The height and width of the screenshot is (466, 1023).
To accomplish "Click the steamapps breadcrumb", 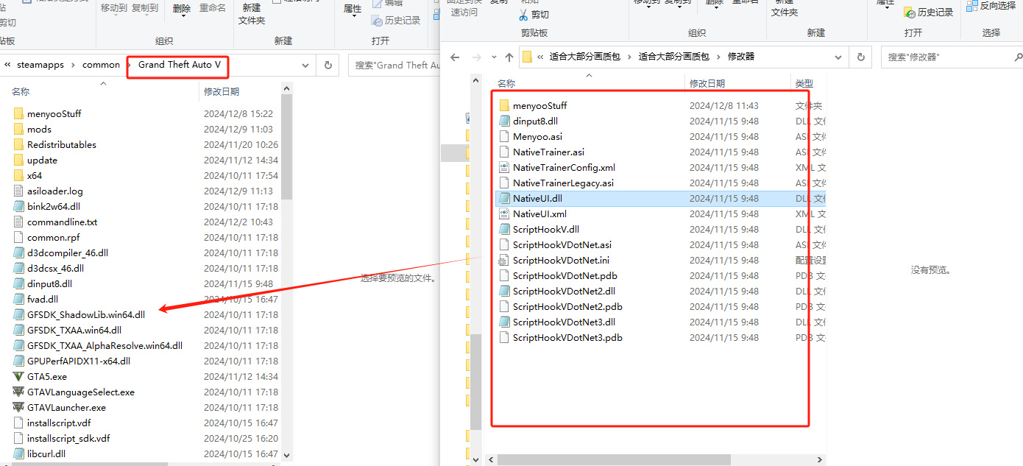I will click(40, 65).
